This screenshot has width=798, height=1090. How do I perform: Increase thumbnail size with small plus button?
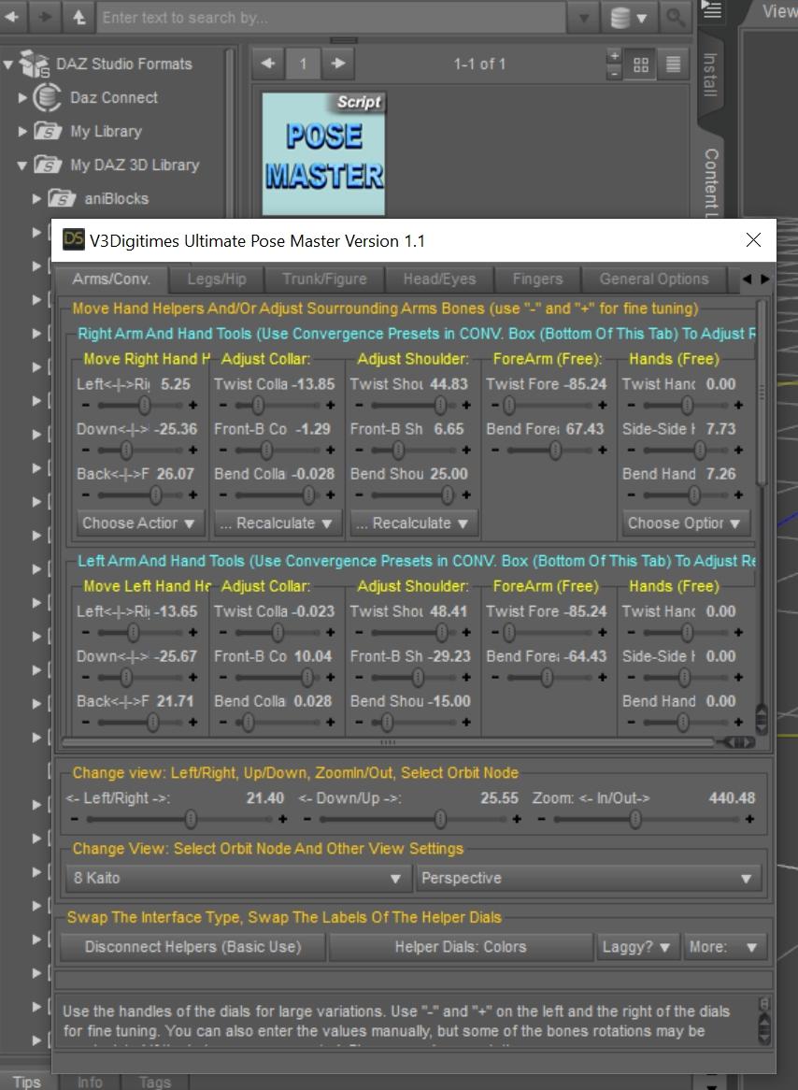(x=614, y=56)
